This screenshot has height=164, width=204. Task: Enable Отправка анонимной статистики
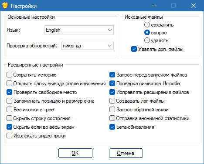pyautogui.click(x=112, y=118)
